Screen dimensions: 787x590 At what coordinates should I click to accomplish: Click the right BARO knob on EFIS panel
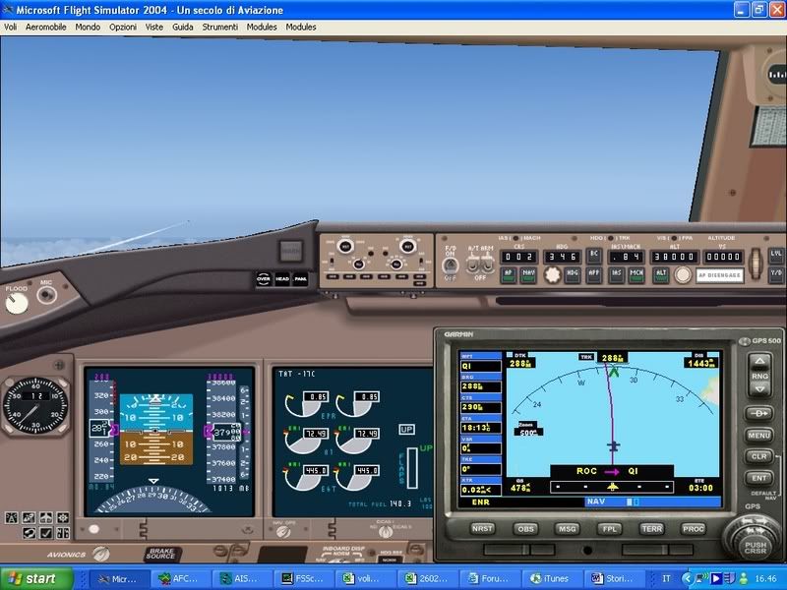point(407,247)
